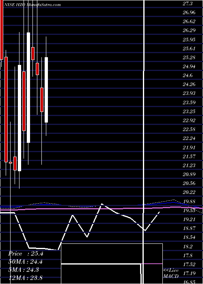This screenshot has height=284, width=203.
Task: Click the 24.6 price label
Action: [188, 75]
